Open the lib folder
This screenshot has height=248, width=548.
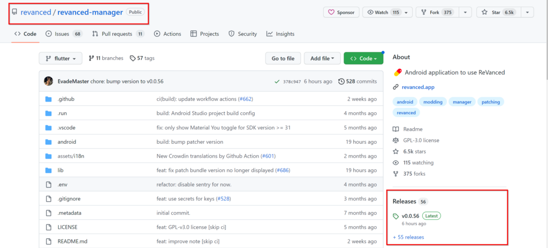(x=60, y=170)
